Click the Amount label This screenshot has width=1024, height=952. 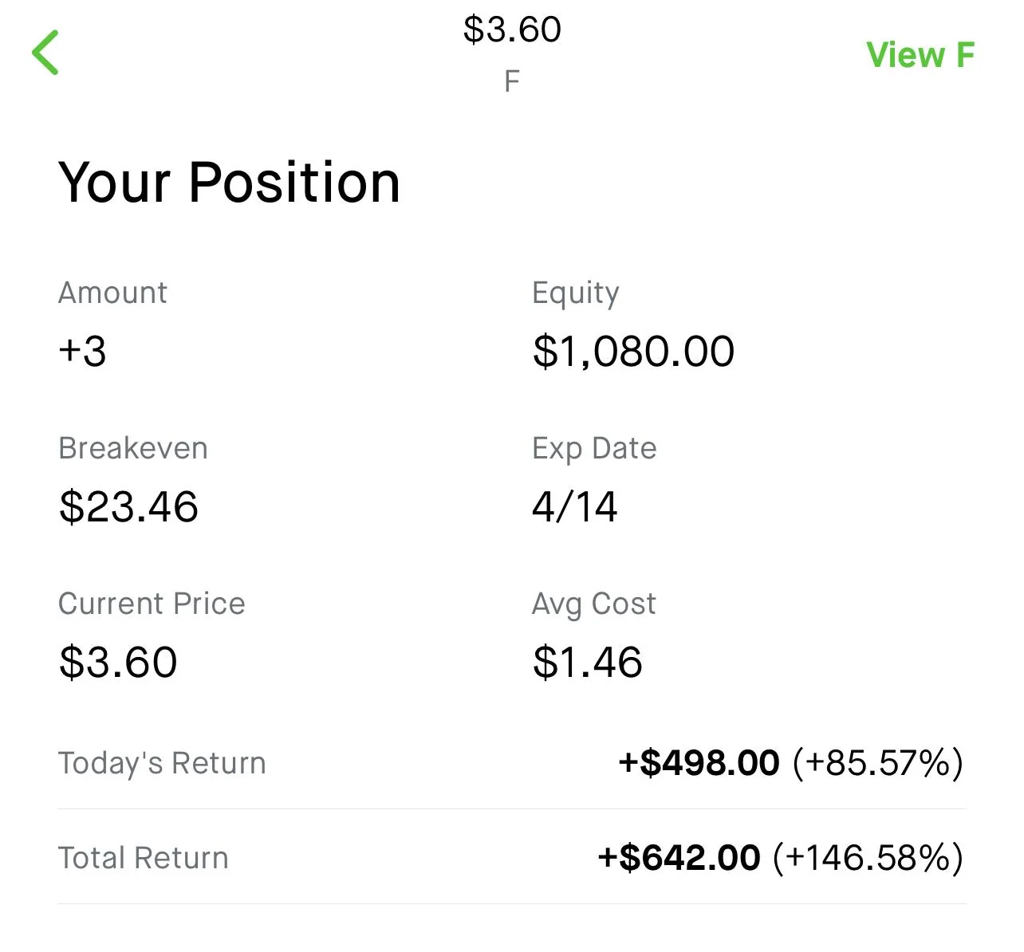click(x=112, y=293)
